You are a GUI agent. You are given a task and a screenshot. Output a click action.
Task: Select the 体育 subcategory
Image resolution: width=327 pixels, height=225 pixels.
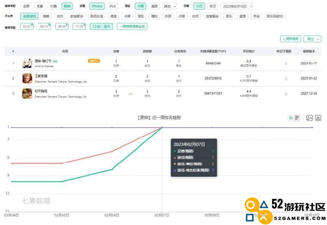(168, 16)
